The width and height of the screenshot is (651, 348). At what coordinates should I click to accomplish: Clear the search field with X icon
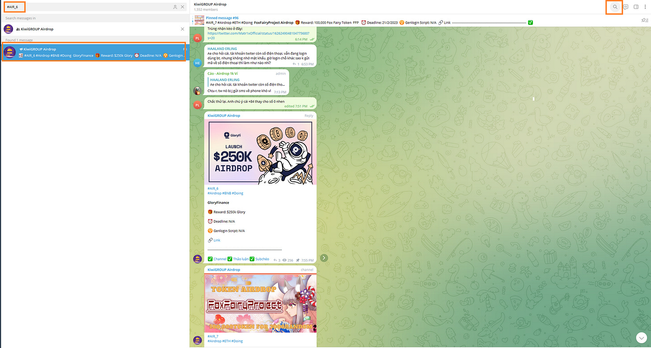[x=182, y=7]
